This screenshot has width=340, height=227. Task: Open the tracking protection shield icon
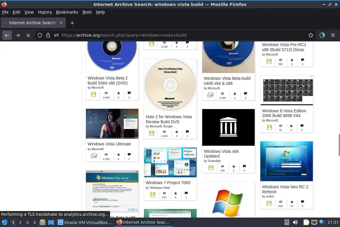tap(40, 35)
